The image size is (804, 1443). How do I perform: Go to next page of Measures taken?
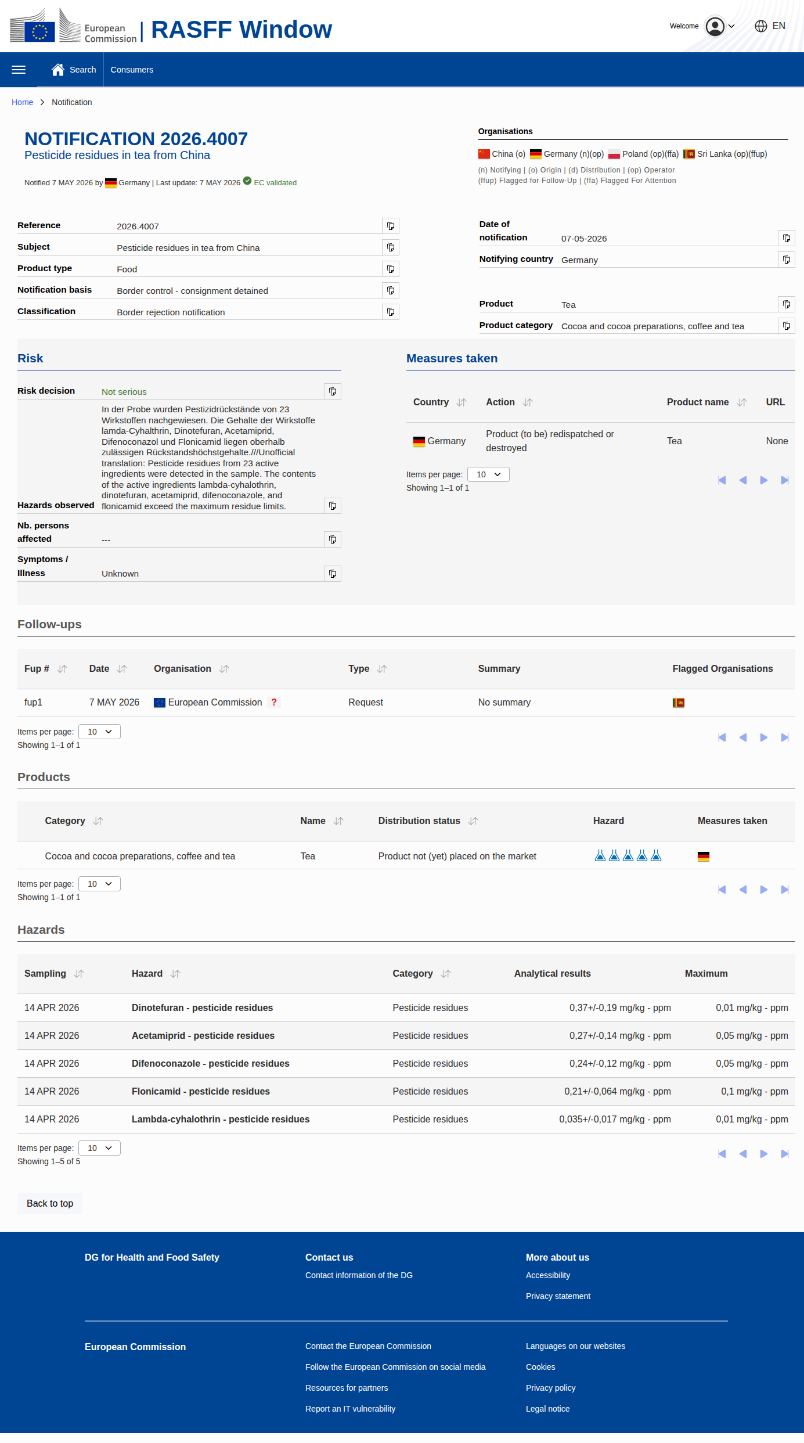pos(764,480)
